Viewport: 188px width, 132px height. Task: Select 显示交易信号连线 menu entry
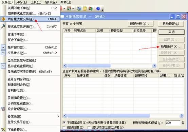click(30, 60)
